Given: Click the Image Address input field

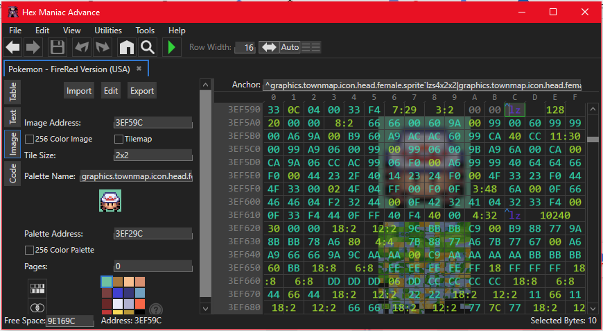Looking at the screenshot, I should click(x=152, y=123).
